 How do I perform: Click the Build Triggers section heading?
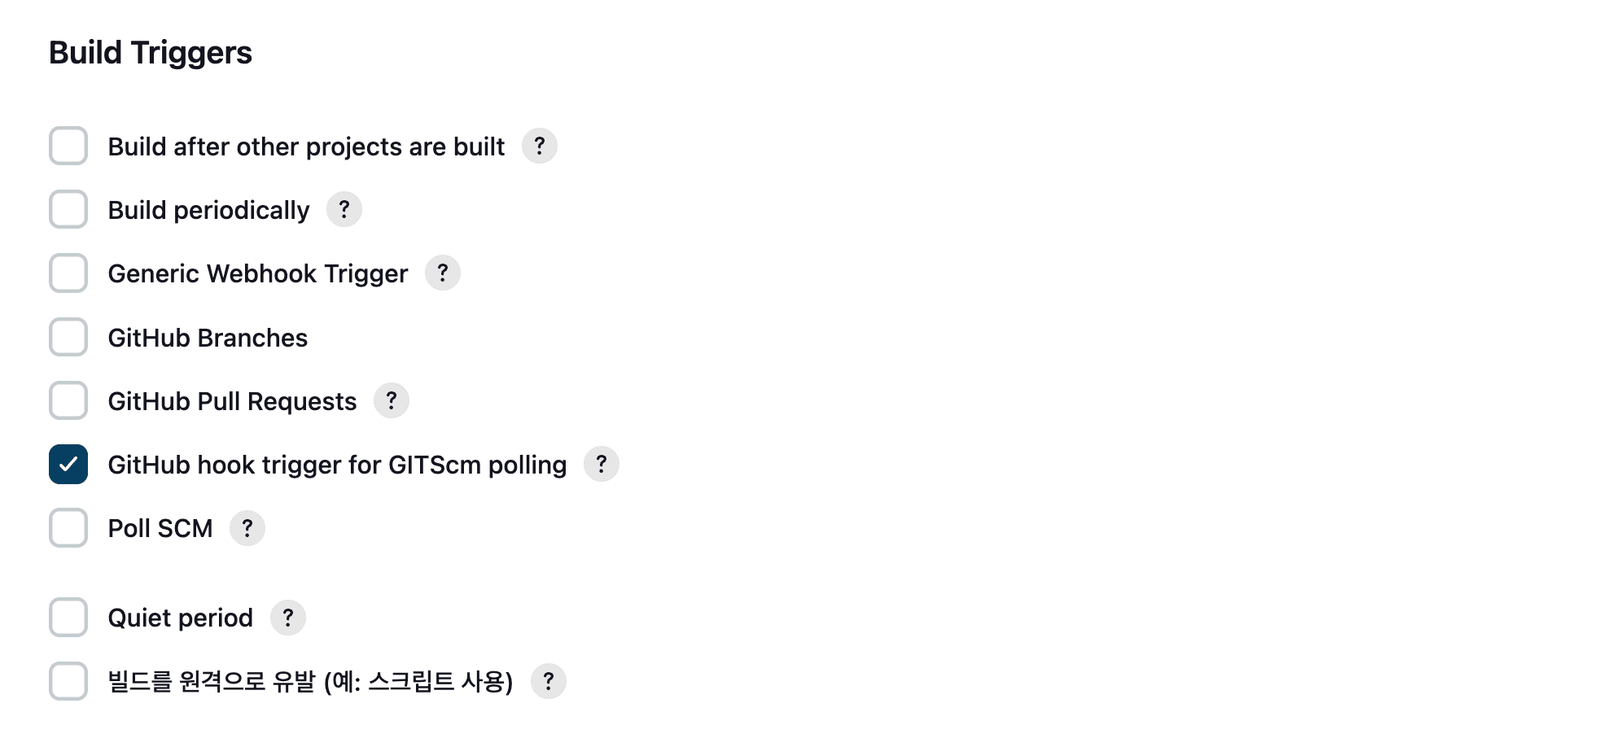point(151,53)
